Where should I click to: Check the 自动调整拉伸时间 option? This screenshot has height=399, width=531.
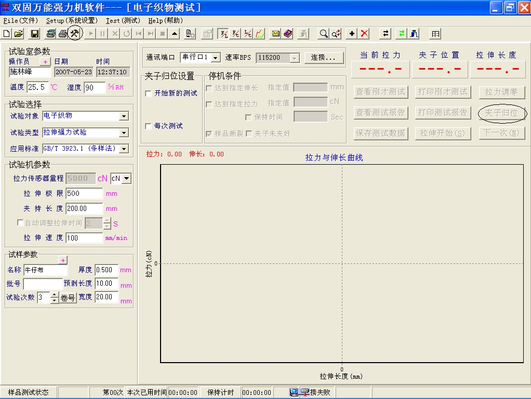[21, 223]
